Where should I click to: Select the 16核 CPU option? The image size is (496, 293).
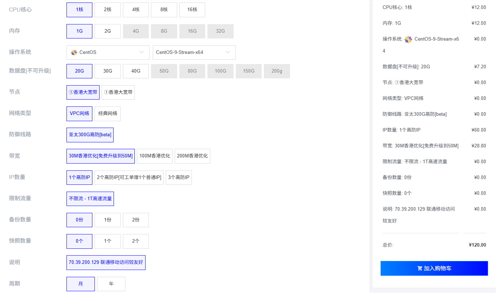click(192, 10)
